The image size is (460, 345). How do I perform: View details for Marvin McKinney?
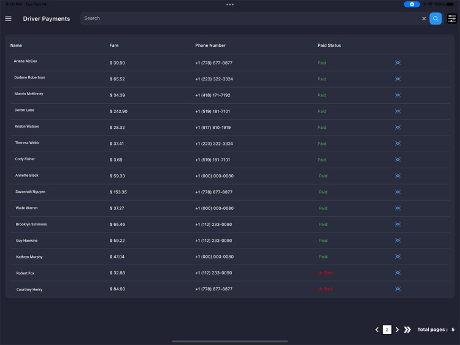coord(397,95)
